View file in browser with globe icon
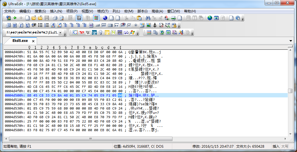This screenshot has width=297, height=152. point(210,18)
